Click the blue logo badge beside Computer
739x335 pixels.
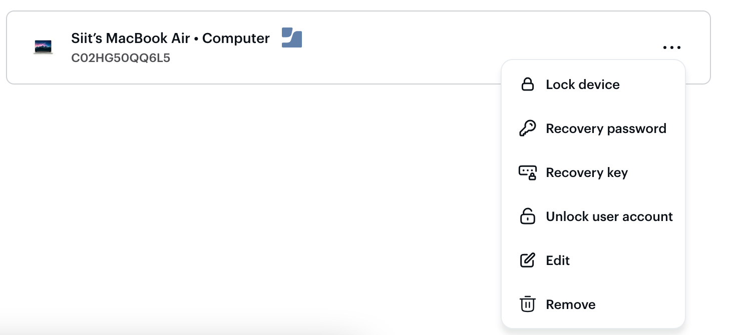tap(292, 38)
